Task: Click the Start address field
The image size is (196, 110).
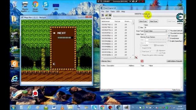Action: tap(156, 40)
